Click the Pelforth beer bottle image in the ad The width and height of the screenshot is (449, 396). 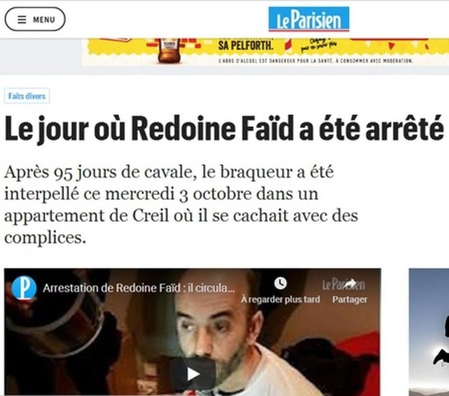[x=170, y=51]
